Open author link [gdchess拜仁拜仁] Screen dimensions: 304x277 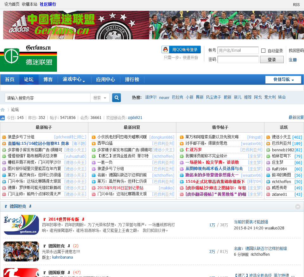tap(70, 137)
